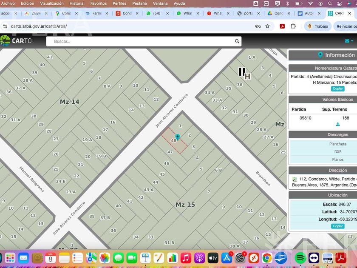
Task: Click the envelope icon in CARTO header
Action: click(347, 41)
